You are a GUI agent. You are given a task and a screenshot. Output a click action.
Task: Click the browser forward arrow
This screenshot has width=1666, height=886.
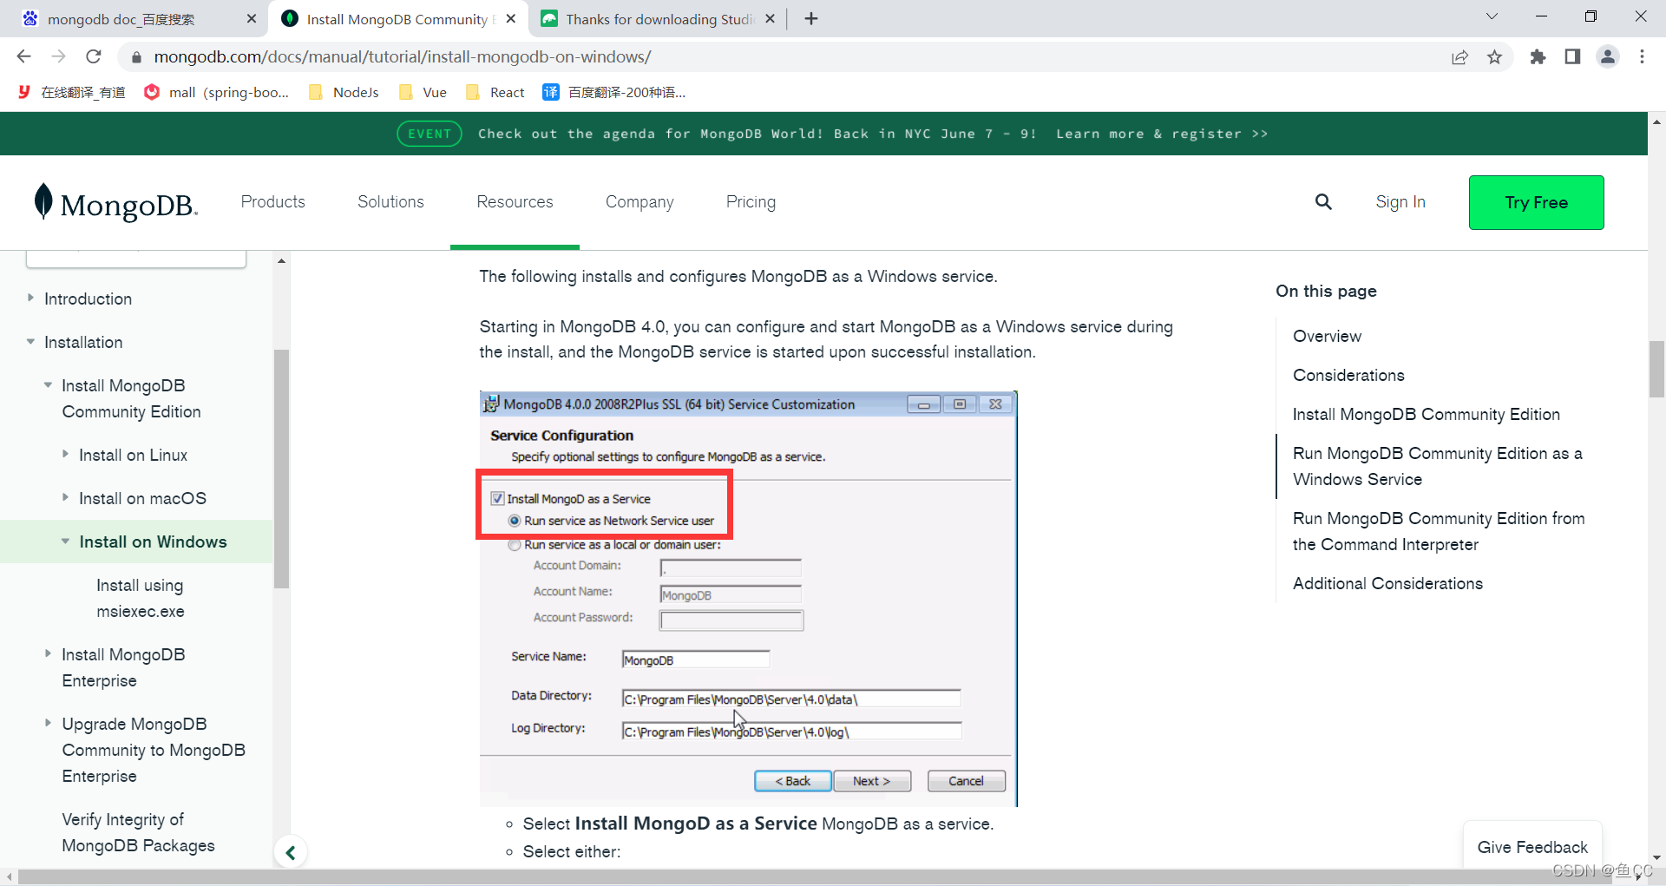pyautogui.click(x=58, y=56)
